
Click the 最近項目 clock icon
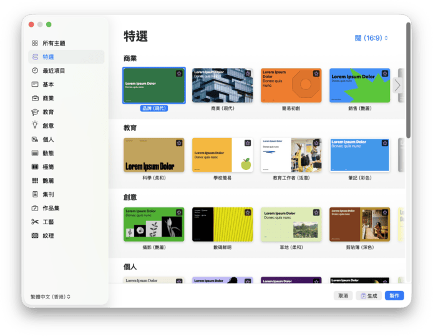35,71
